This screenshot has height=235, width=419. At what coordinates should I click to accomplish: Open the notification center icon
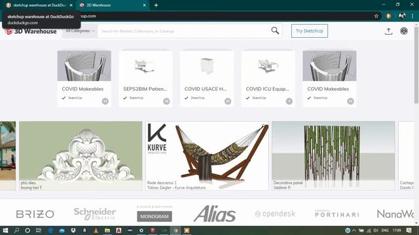click(x=409, y=230)
